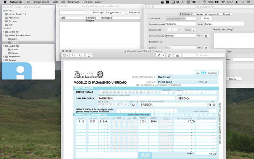
Task: Select the markup highlight pen tool
Action: (x=159, y=55)
